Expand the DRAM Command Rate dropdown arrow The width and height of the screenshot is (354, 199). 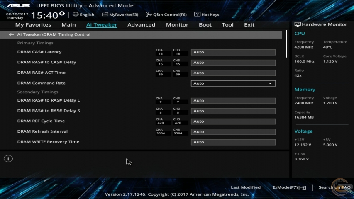point(270,83)
